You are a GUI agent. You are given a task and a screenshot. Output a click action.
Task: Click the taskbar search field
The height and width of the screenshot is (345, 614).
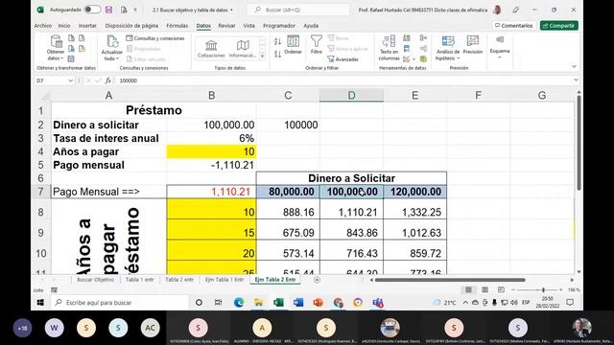[119, 303]
